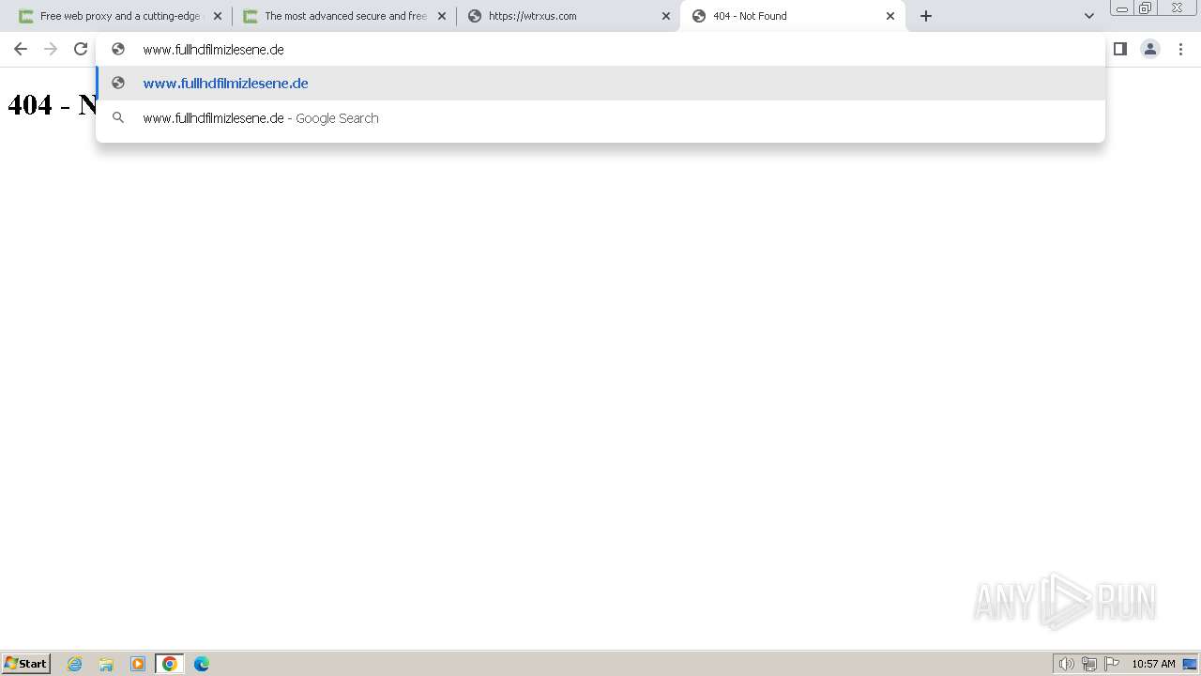Open Microsoft Edge from the taskbar
This screenshot has width=1201, height=676.
click(x=202, y=664)
